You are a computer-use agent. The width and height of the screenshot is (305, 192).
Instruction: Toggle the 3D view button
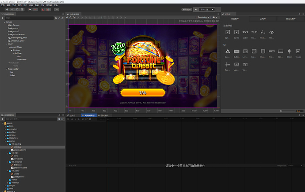click(x=57, y=10)
